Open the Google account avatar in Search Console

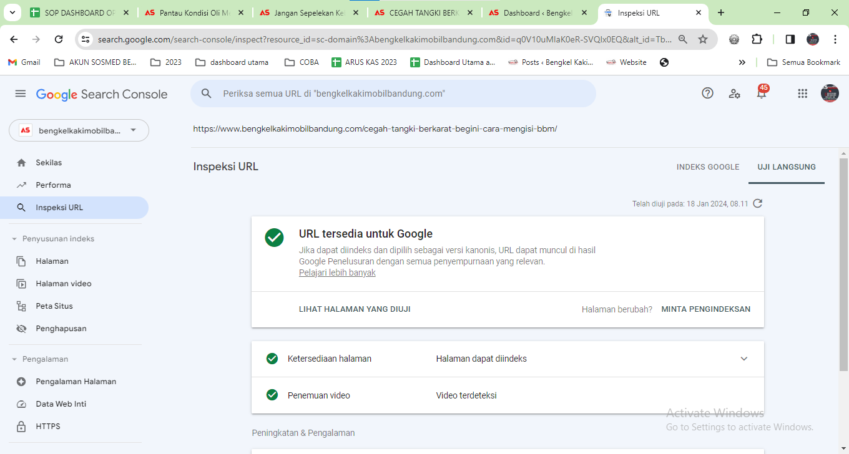pyautogui.click(x=830, y=94)
